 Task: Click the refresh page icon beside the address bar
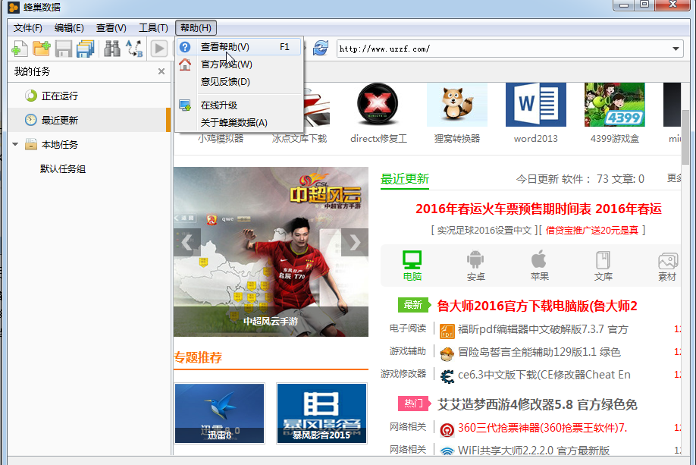[321, 48]
